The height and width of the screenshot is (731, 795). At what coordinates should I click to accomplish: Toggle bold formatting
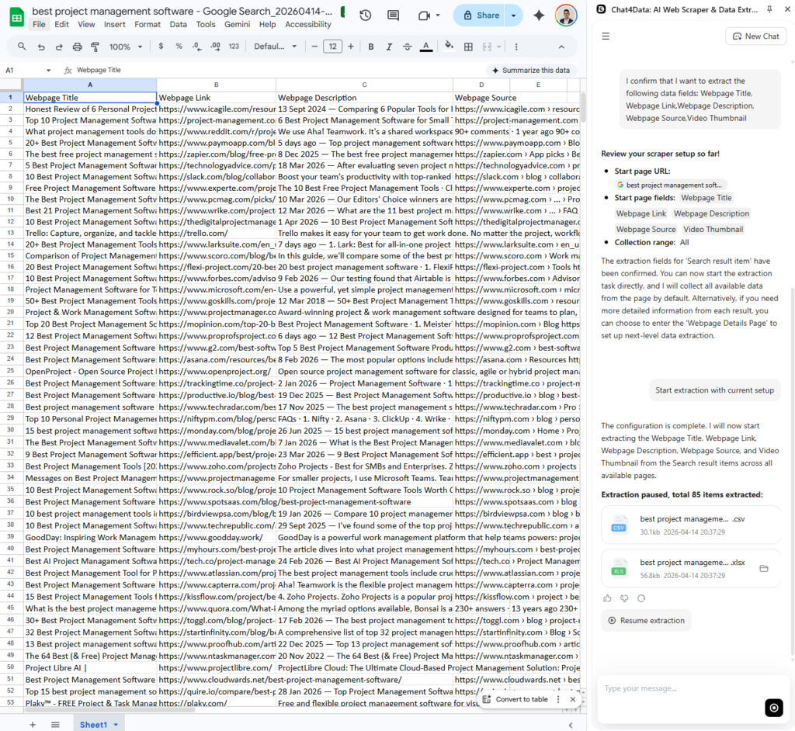pyautogui.click(x=370, y=47)
